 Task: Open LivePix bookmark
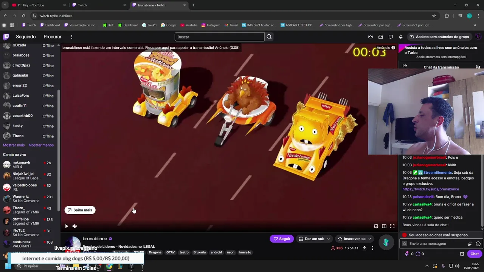(x=149, y=25)
